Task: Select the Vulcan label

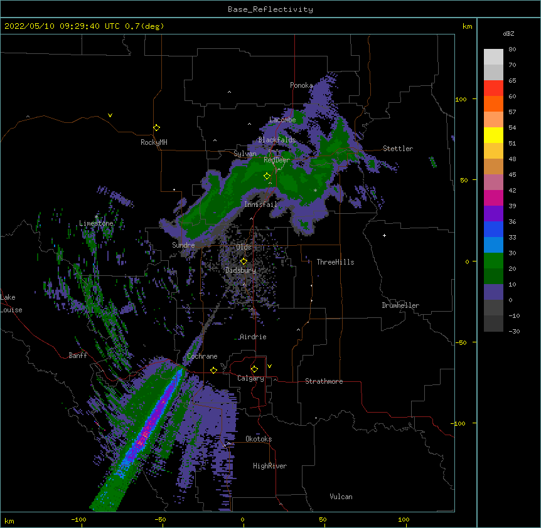Action: coord(341,497)
